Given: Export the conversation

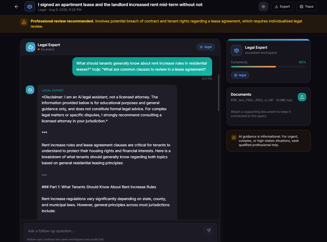Looking at the screenshot, I should [282, 7].
